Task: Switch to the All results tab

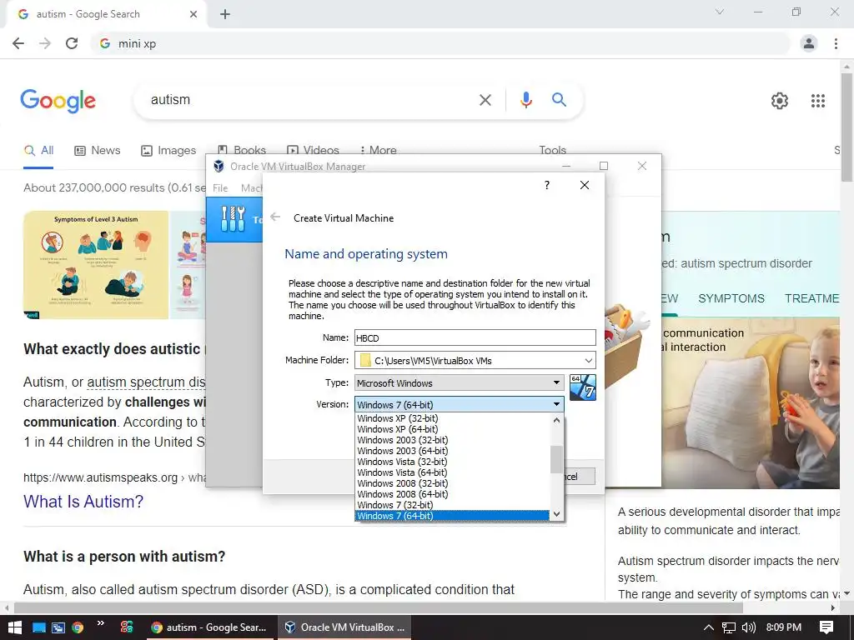Action: (38, 150)
